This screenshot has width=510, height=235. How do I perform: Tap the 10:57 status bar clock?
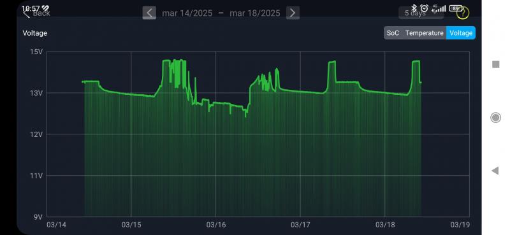click(31, 8)
